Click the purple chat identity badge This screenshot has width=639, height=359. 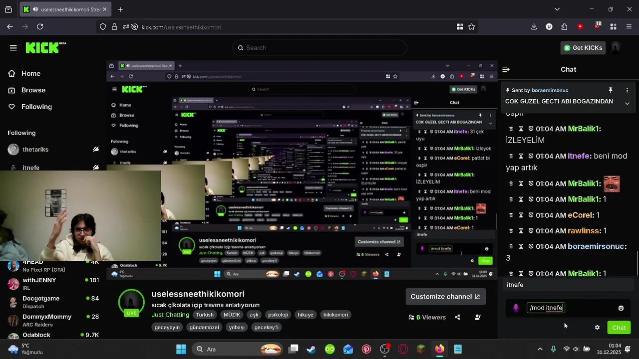pyautogui.click(x=516, y=308)
